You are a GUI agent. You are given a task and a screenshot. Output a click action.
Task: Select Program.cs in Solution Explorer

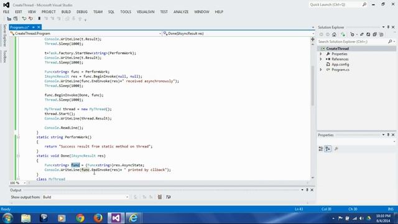tap(340, 70)
